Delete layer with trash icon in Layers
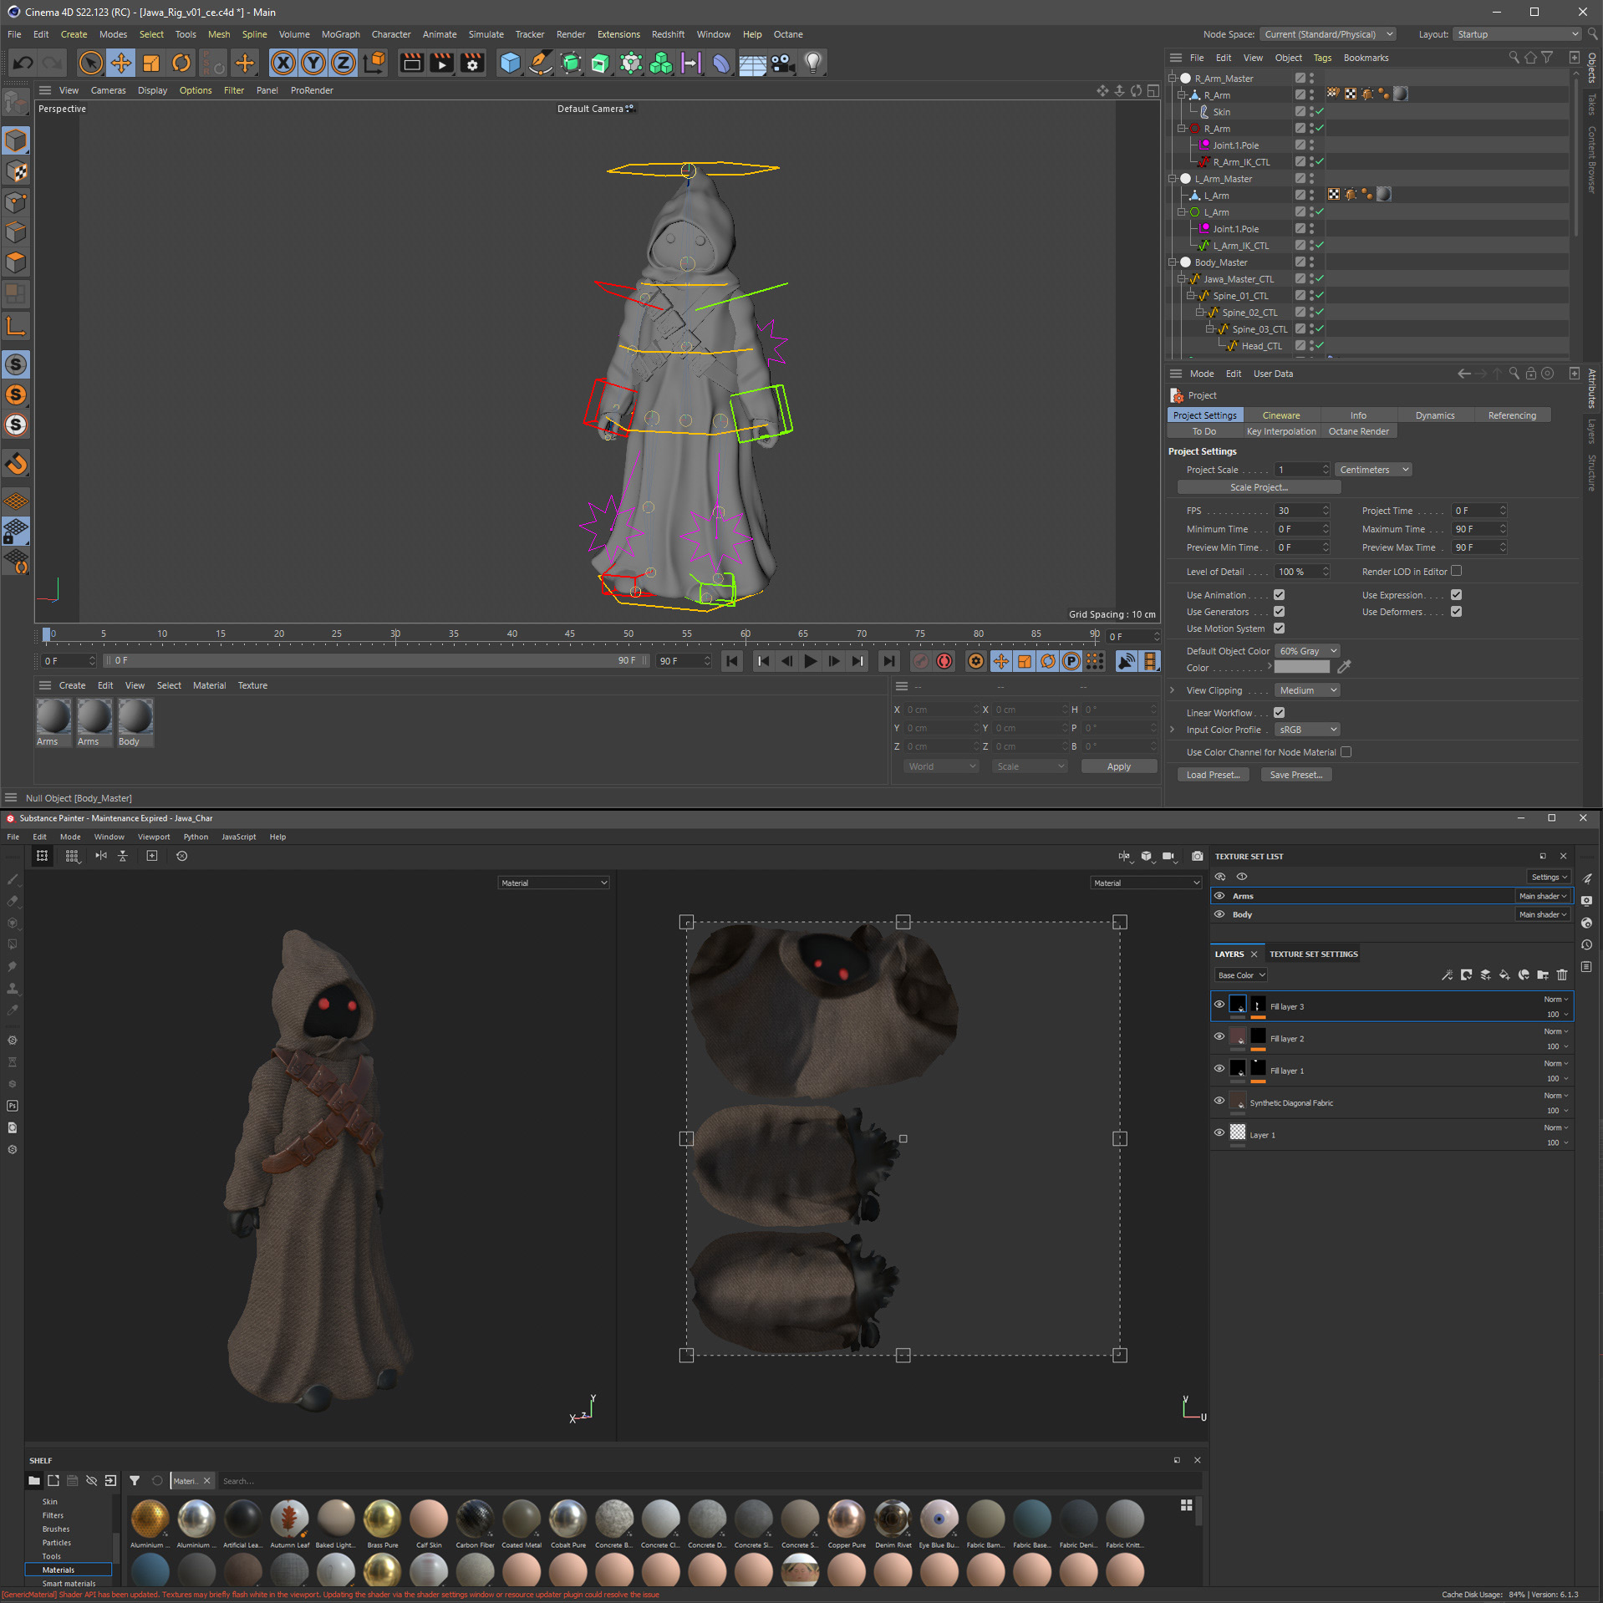 click(1561, 975)
